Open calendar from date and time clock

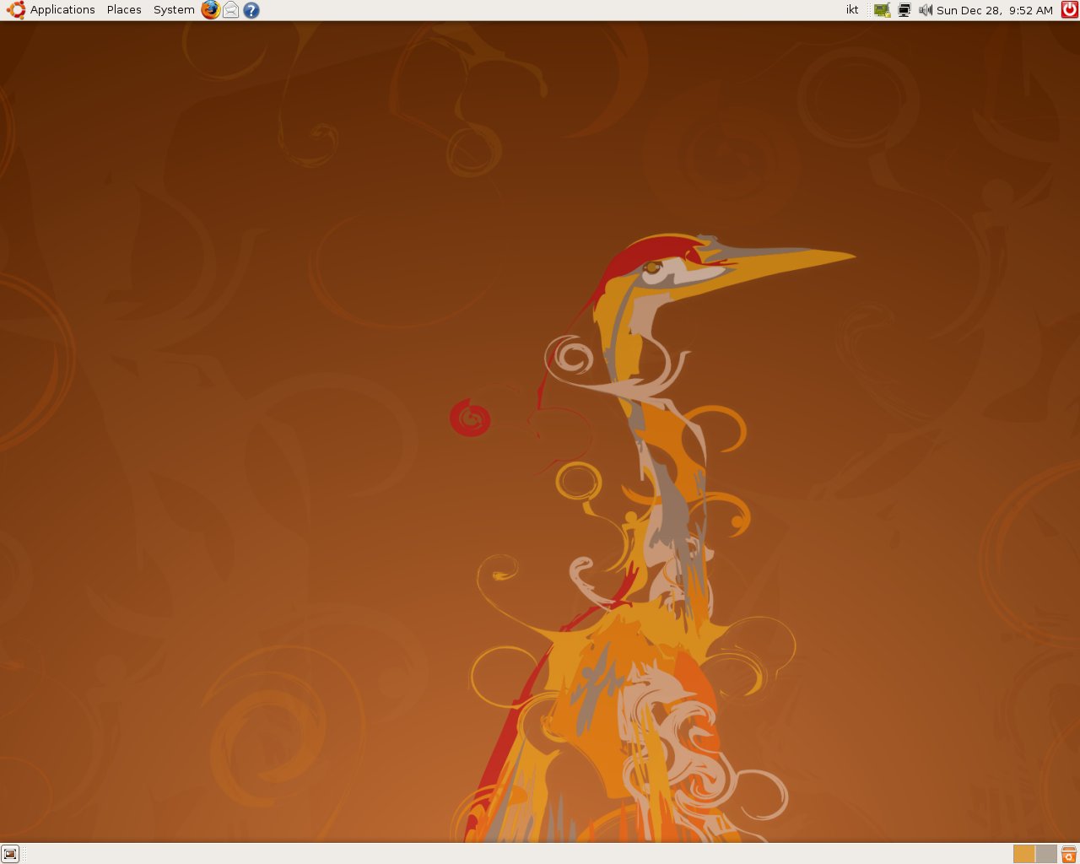point(995,10)
